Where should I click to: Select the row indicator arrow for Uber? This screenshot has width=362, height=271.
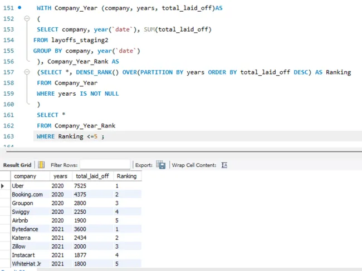[3, 186]
